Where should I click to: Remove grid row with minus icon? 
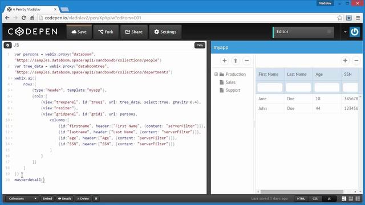click(x=356, y=61)
